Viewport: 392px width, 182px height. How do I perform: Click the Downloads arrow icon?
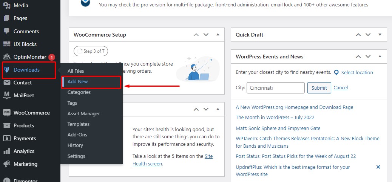(x=7, y=70)
